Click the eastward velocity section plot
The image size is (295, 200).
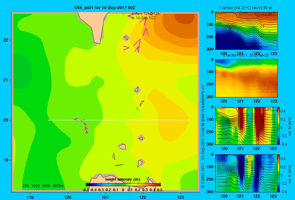point(246,173)
